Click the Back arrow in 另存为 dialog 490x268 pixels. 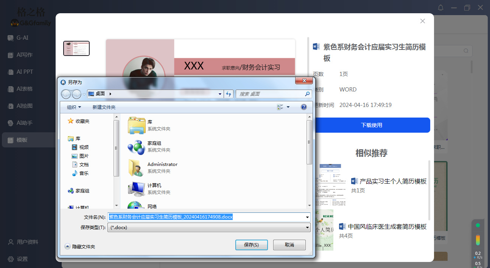point(66,94)
